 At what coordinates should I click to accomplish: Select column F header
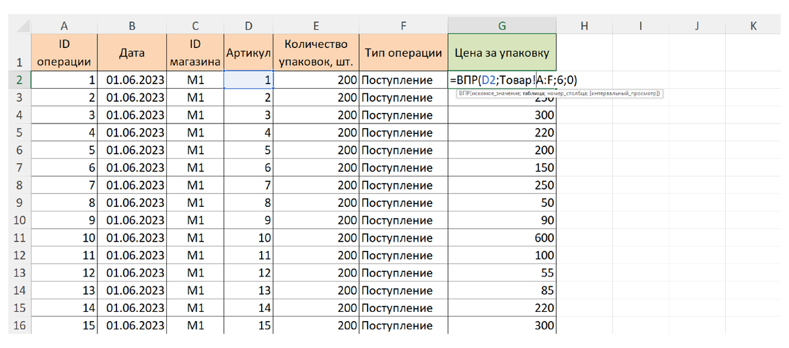pos(403,26)
